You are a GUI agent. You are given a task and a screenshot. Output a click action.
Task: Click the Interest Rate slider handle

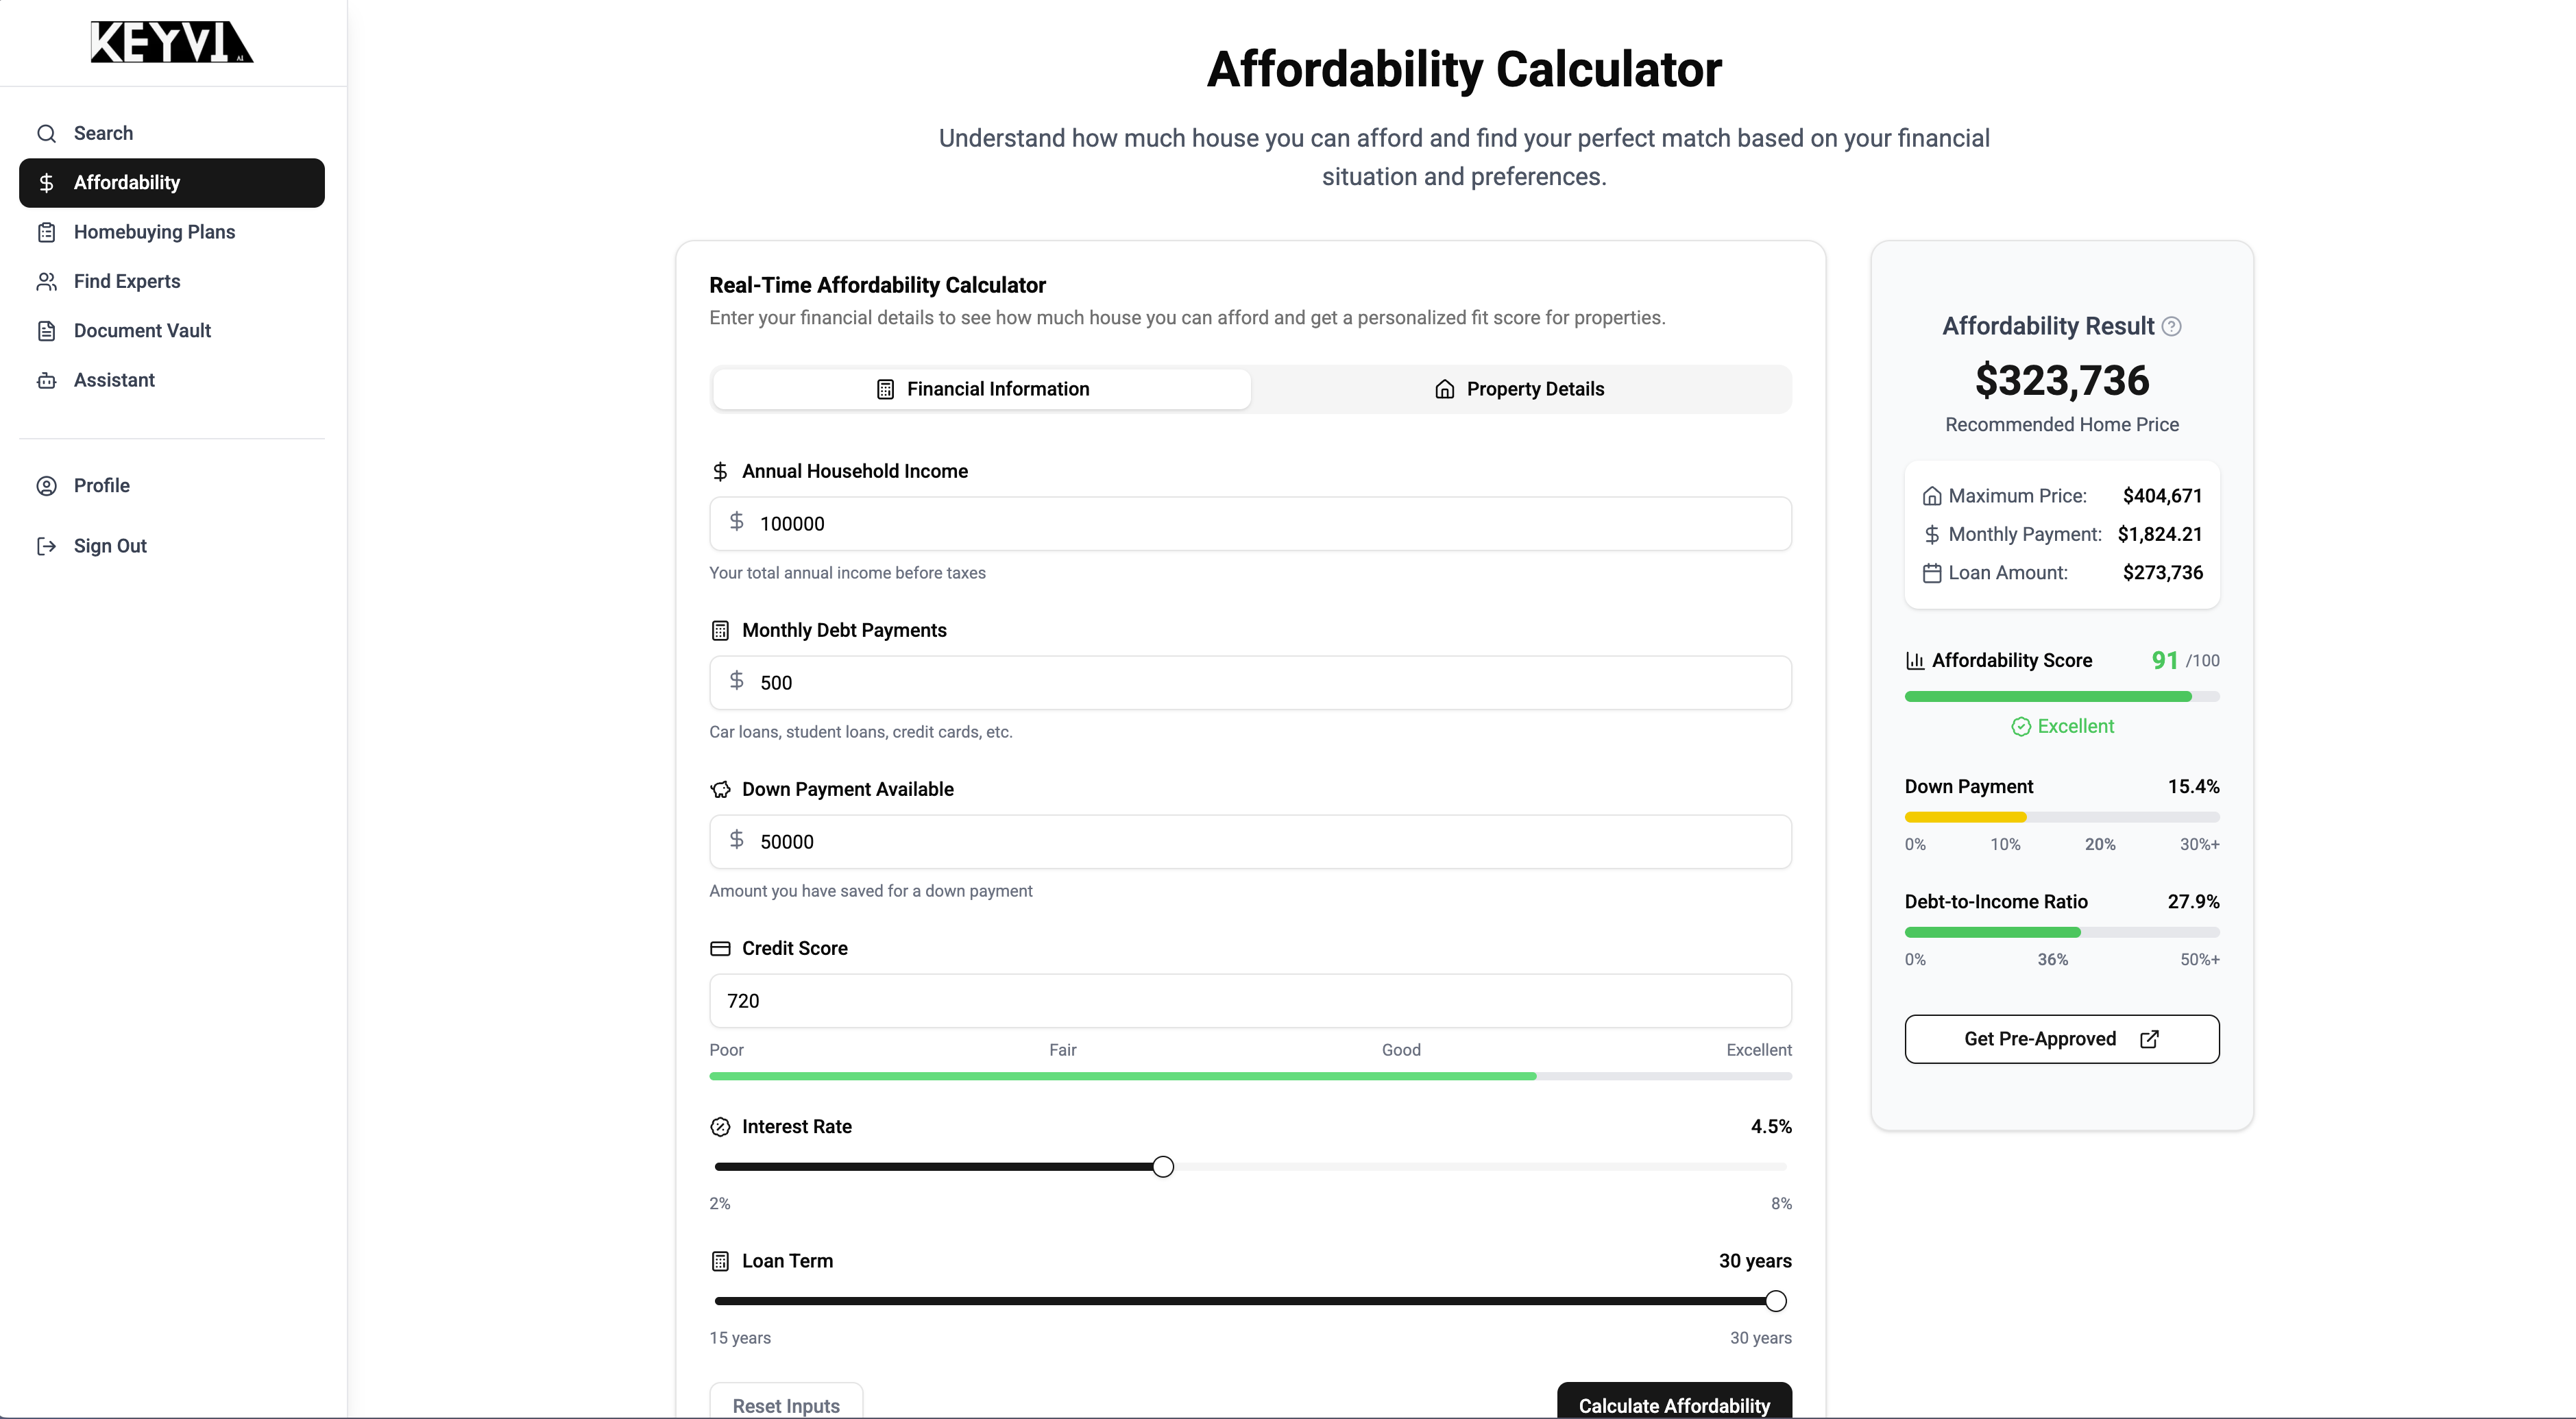[x=1162, y=1167]
